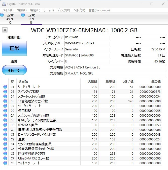168x170 pixels.
Task: Click the 項目名 column header
Action: 48,81
